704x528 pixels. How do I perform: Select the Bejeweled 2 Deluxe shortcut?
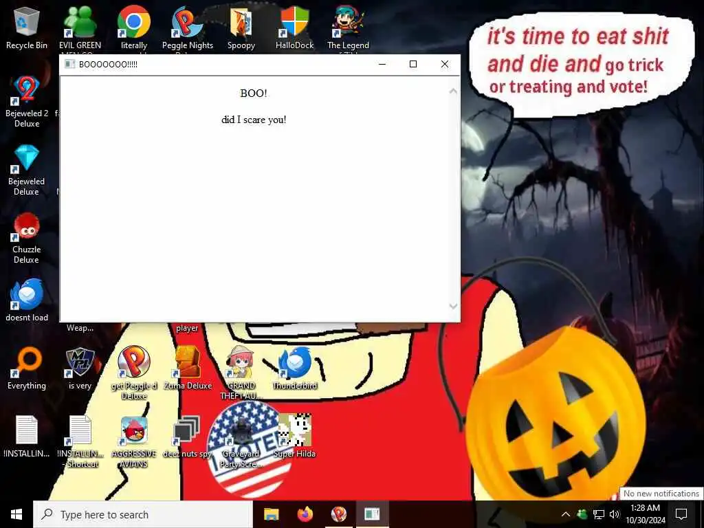pyautogui.click(x=27, y=102)
